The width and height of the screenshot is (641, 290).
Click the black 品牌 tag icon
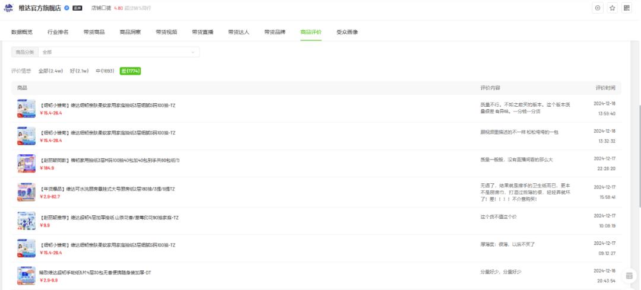click(x=77, y=8)
